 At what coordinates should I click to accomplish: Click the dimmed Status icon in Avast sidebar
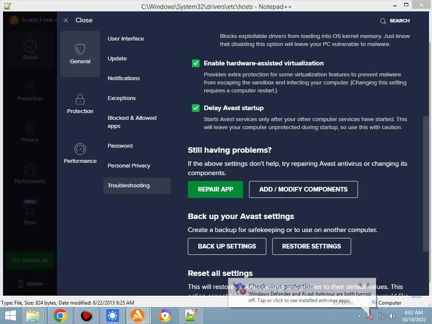30,46
